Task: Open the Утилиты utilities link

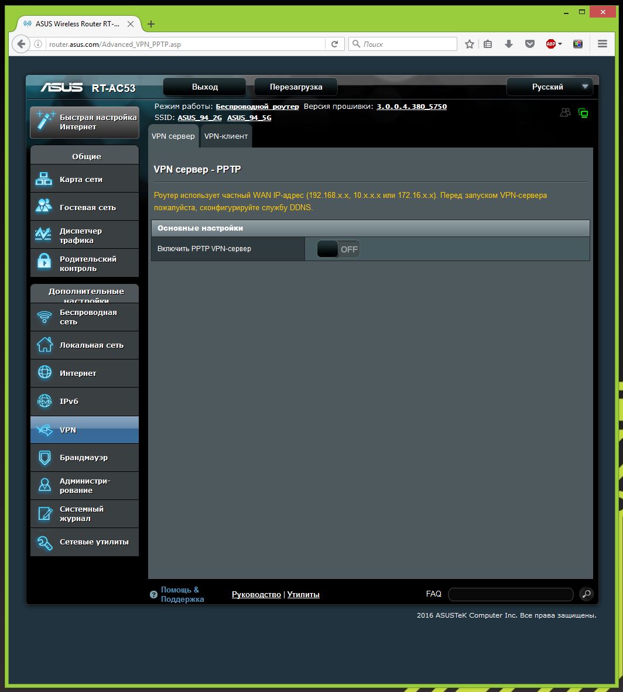Action: (303, 594)
